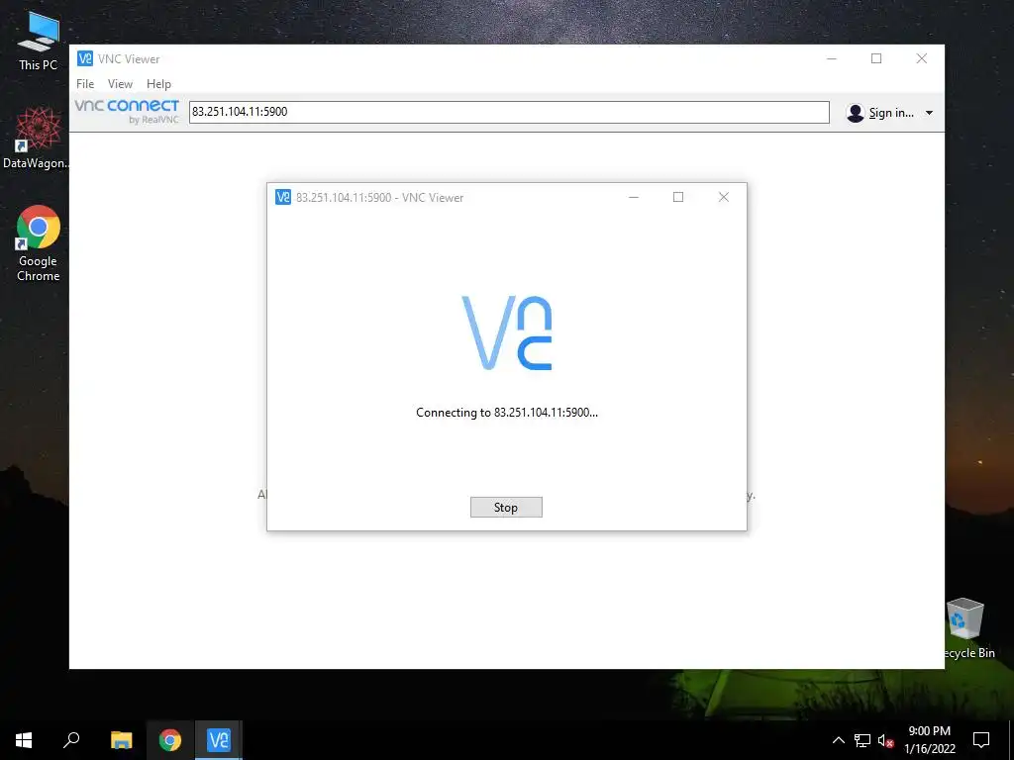Viewport: 1014px width, 760px height.
Task: Click the user avatar icon beside Sign in
Action: (x=855, y=113)
